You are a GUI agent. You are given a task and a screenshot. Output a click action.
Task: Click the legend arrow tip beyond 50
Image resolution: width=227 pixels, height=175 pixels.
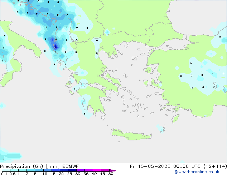pos(113,171)
